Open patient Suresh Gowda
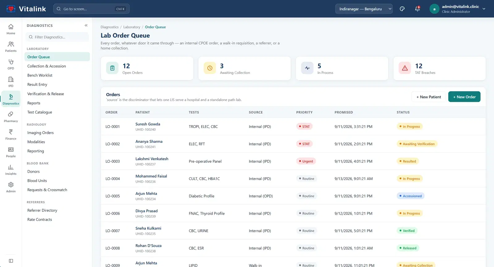The height and width of the screenshot is (267, 494). coord(148,124)
